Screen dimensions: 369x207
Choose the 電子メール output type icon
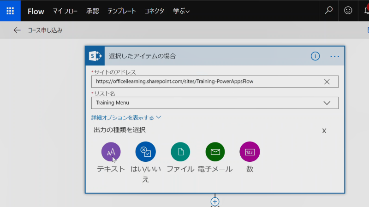[x=215, y=152]
